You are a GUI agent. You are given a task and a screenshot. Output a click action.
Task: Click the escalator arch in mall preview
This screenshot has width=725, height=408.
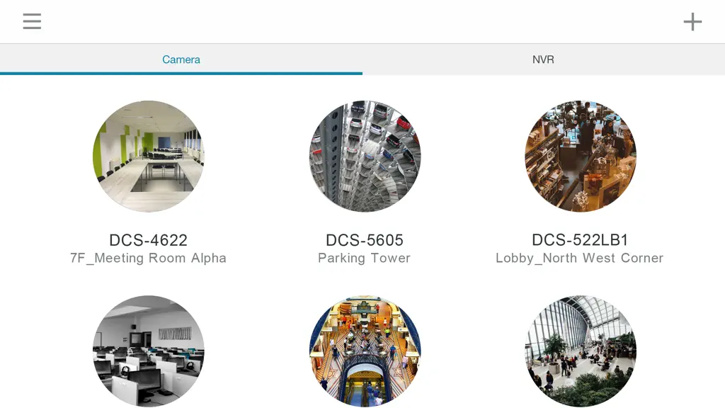pyautogui.click(x=365, y=382)
